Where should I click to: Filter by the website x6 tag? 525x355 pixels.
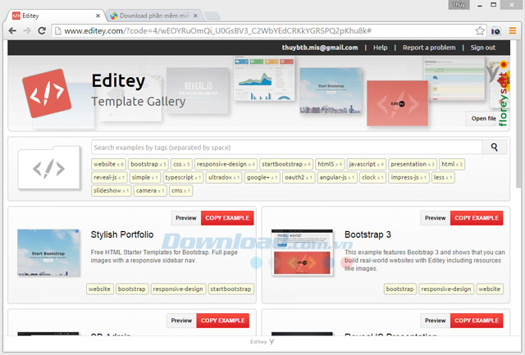(108, 164)
